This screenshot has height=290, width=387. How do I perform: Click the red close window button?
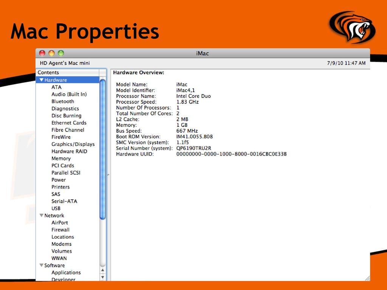(x=42, y=53)
